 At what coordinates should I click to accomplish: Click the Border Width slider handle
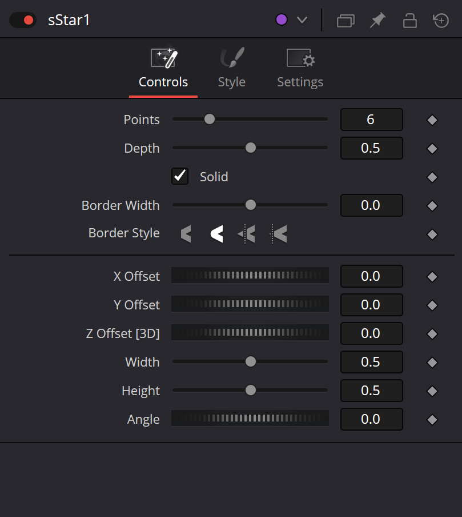251,205
